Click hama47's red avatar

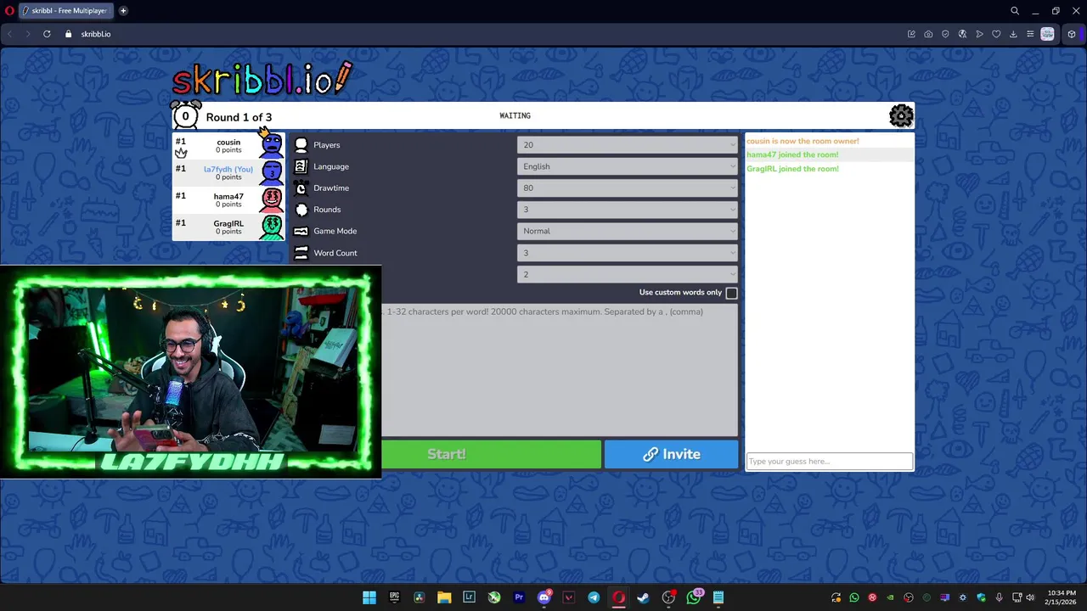click(x=272, y=200)
